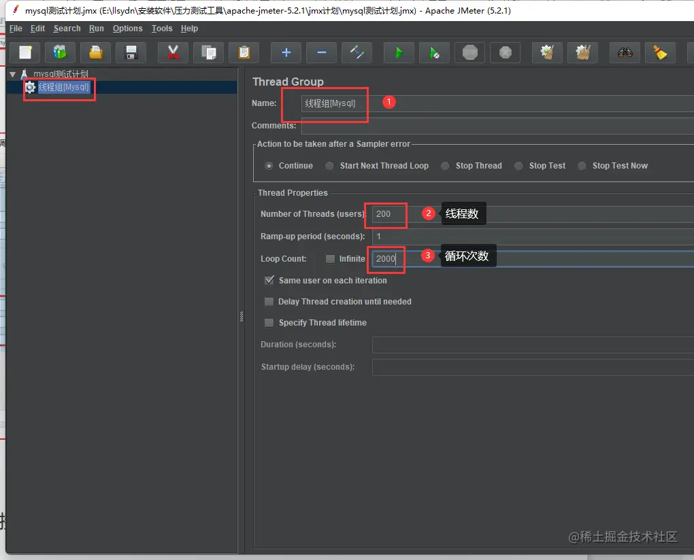Enable Specify Thread lifetime checkbox
Image resolution: width=694 pixels, height=560 pixels.
point(269,323)
